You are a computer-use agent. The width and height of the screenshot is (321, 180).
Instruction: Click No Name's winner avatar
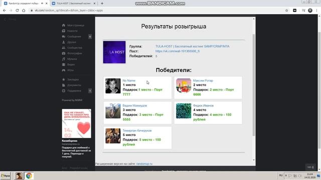tap(113, 86)
